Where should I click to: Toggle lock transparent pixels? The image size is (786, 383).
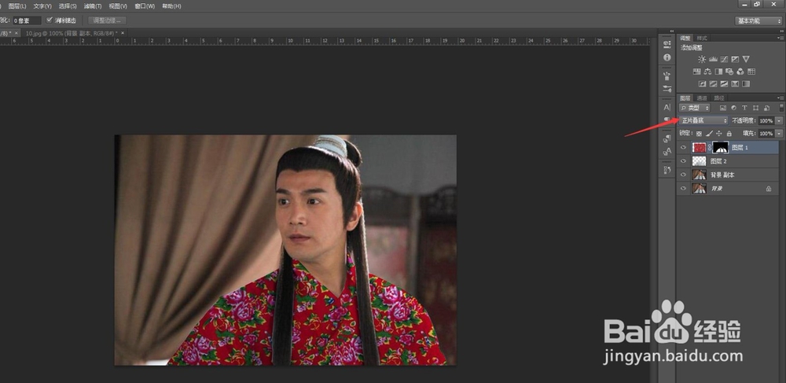pyautogui.click(x=699, y=134)
